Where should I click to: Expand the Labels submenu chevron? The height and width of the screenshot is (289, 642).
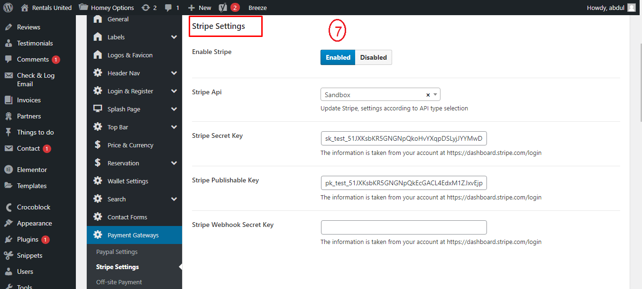click(x=174, y=37)
